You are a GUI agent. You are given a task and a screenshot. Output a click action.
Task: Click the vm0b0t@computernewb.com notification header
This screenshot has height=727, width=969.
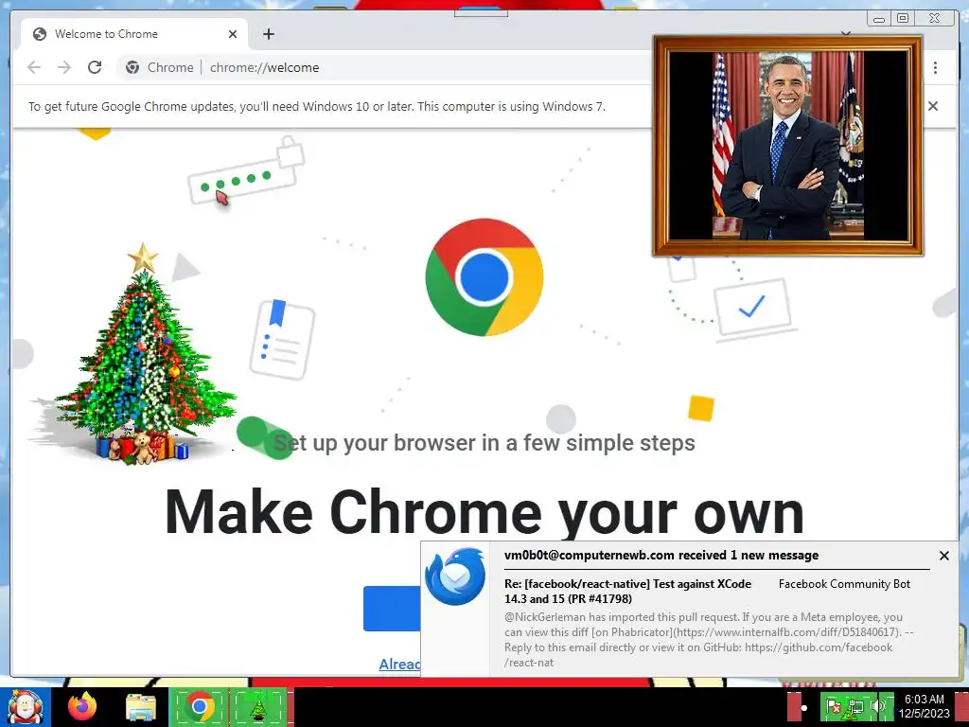click(x=661, y=555)
